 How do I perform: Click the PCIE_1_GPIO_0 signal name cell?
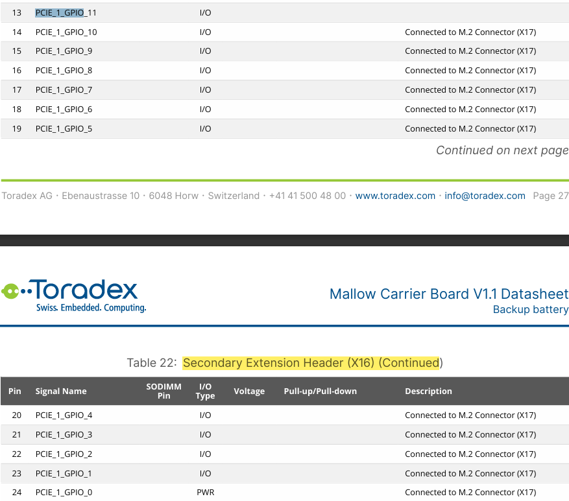64,493
